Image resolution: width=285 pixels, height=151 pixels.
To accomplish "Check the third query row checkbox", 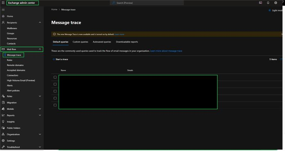I will click(55, 91).
